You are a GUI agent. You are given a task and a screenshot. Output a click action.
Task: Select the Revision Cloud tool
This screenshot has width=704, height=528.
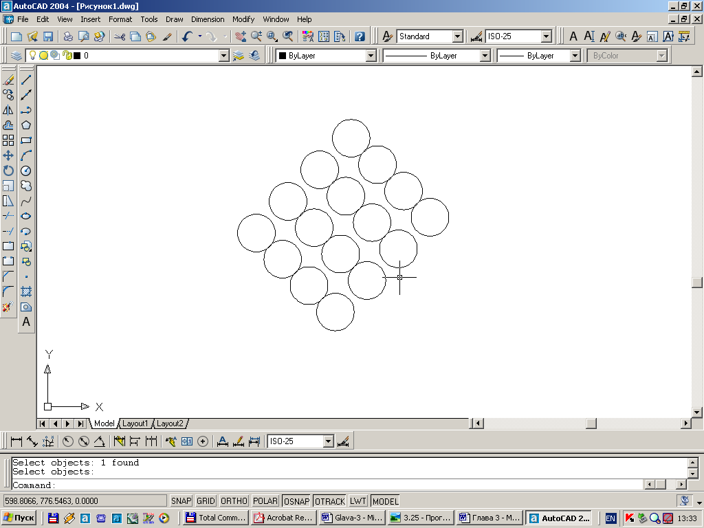pos(26,186)
